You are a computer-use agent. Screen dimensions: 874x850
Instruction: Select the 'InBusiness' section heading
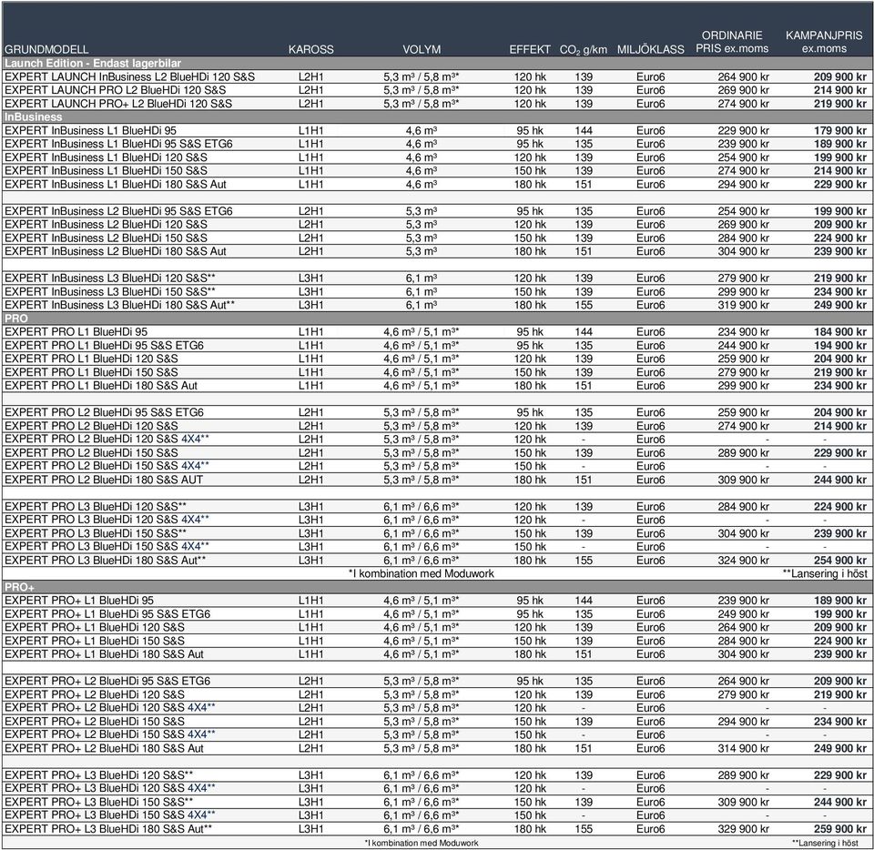point(34,117)
